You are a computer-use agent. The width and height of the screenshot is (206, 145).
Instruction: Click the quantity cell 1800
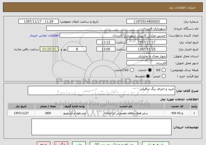[48, 113]
